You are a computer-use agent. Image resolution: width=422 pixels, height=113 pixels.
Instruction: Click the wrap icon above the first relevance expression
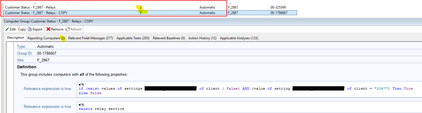click(82, 85)
